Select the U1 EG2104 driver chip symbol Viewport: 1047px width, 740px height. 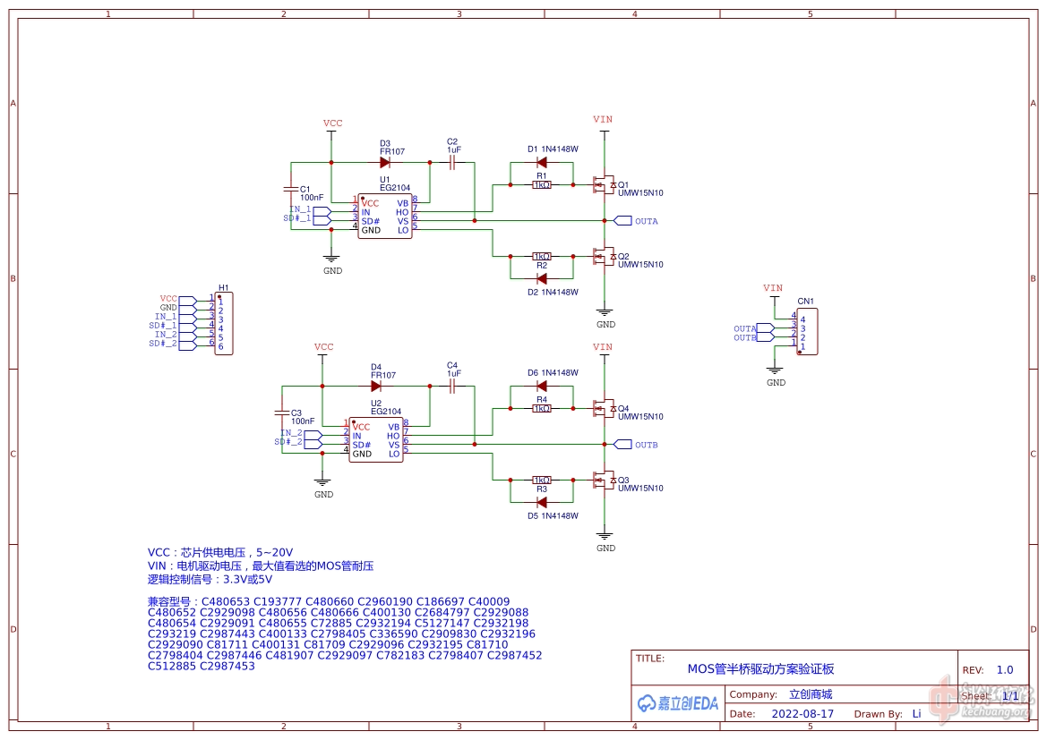click(x=384, y=217)
